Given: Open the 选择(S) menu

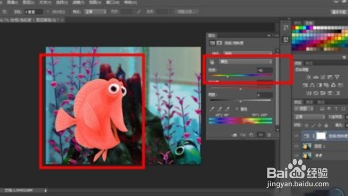Looking at the screenshot, I should pos(62,3).
